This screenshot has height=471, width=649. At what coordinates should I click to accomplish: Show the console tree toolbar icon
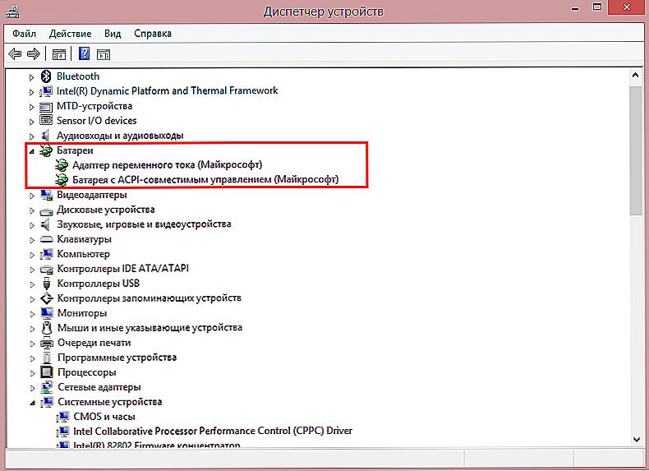(x=59, y=54)
